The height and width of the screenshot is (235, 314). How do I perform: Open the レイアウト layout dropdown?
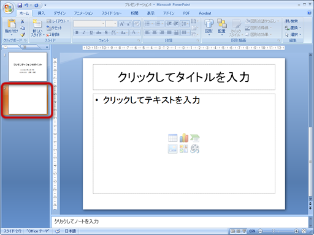click(58, 21)
